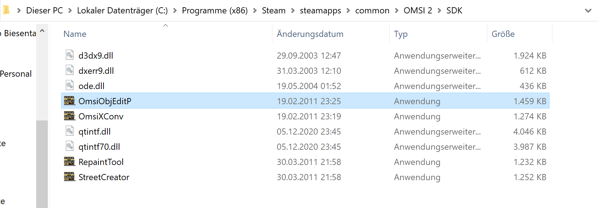Image resolution: width=598 pixels, height=208 pixels.
Task: Go to the common folder breadcrumb
Action: (372, 11)
